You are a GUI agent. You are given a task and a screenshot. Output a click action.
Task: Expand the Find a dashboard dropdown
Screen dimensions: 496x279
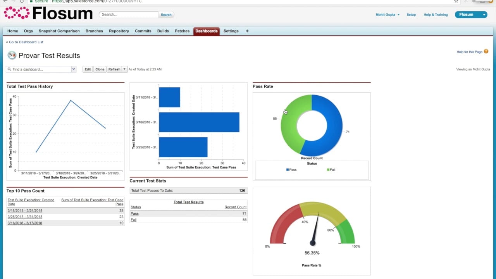pyautogui.click(x=73, y=69)
